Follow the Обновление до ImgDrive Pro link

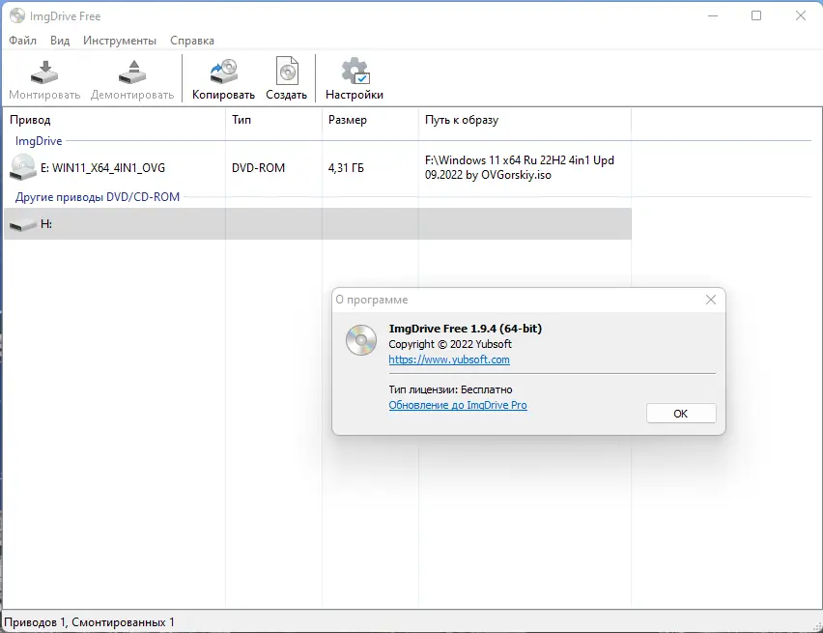point(458,405)
